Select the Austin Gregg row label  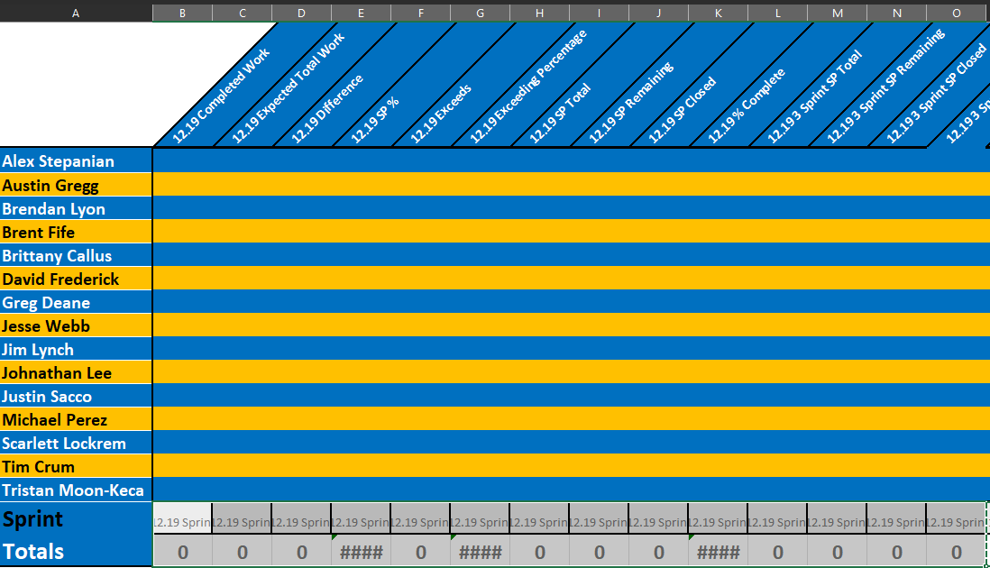click(x=76, y=185)
